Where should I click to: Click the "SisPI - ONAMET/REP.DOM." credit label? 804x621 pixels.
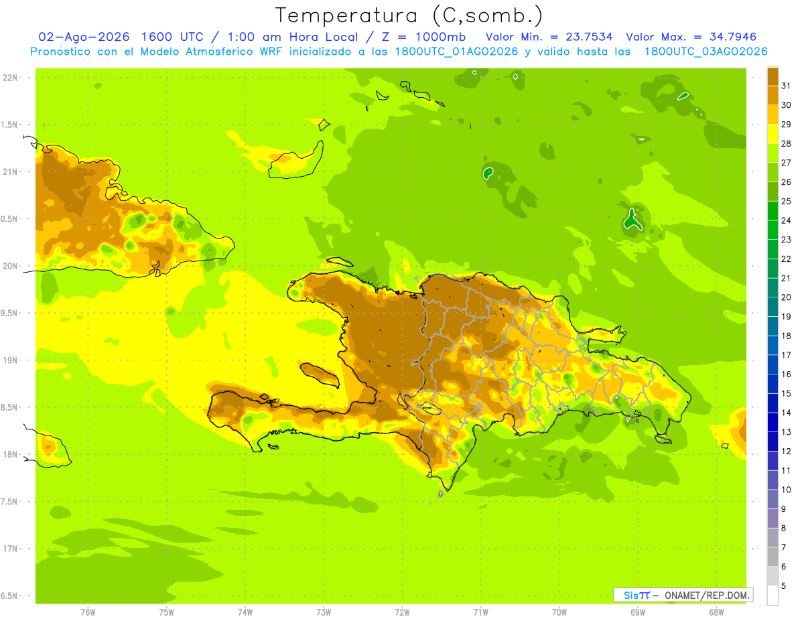(x=683, y=595)
